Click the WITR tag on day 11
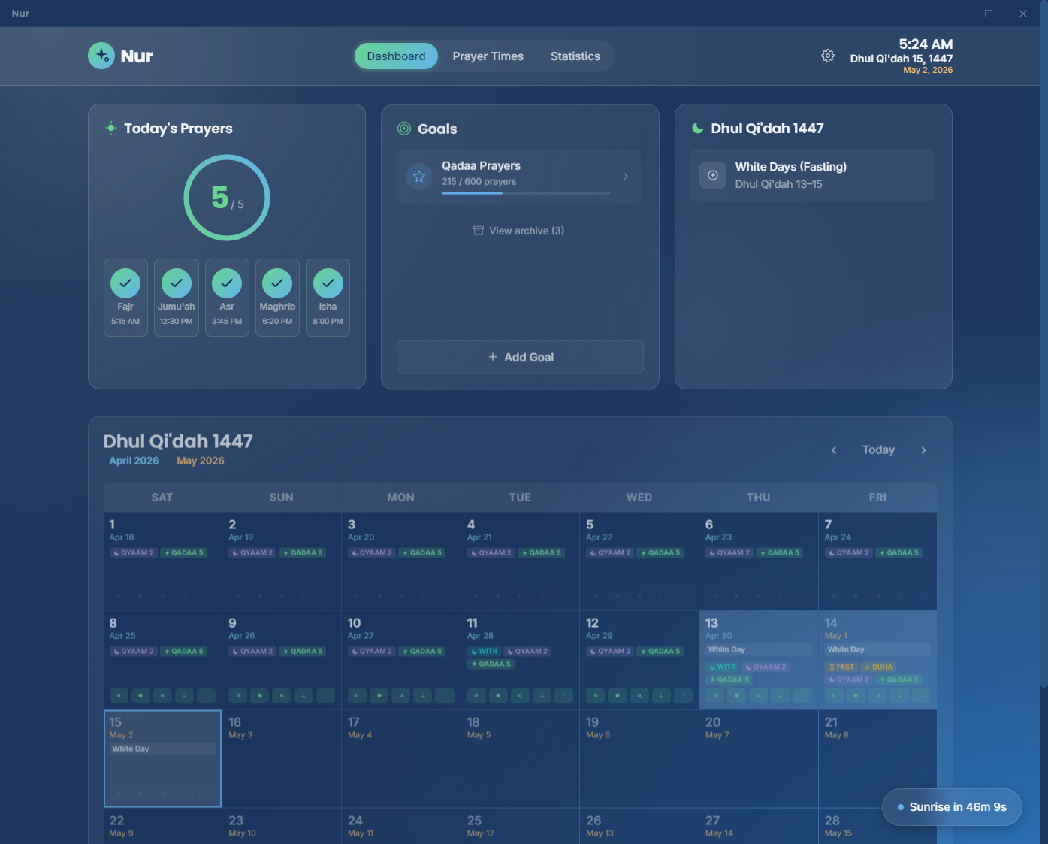The height and width of the screenshot is (844, 1048). point(485,652)
